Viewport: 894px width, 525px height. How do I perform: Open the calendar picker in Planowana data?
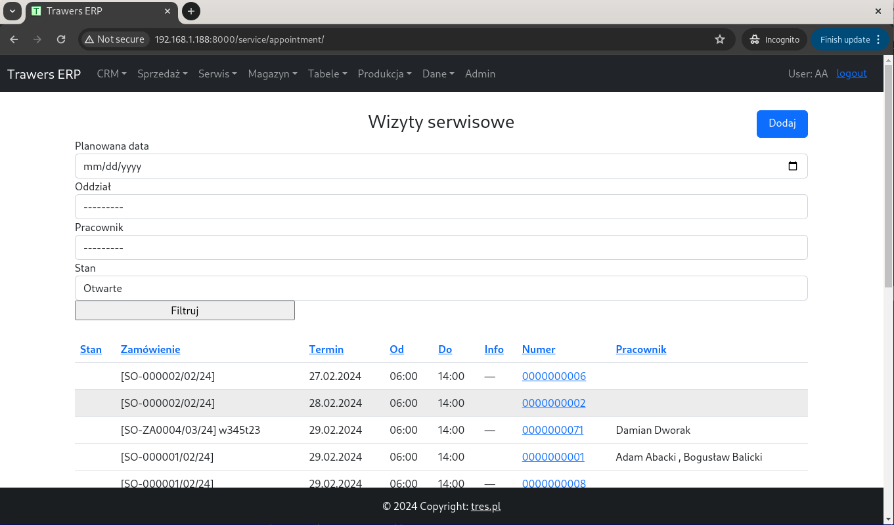pos(793,166)
